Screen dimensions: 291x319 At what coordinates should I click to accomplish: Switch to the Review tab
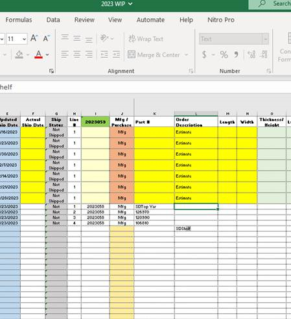[84, 20]
